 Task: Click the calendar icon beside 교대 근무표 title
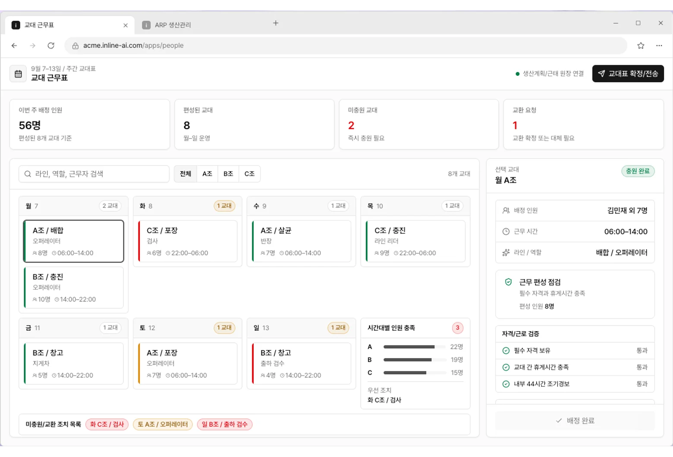18,74
